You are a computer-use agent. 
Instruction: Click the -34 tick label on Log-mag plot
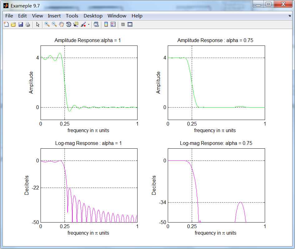(x=162, y=202)
